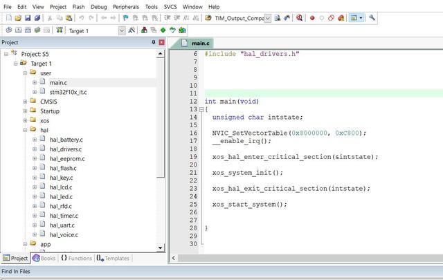
Task: Select hal_timer.c in the tree
Action: click(64, 216)
